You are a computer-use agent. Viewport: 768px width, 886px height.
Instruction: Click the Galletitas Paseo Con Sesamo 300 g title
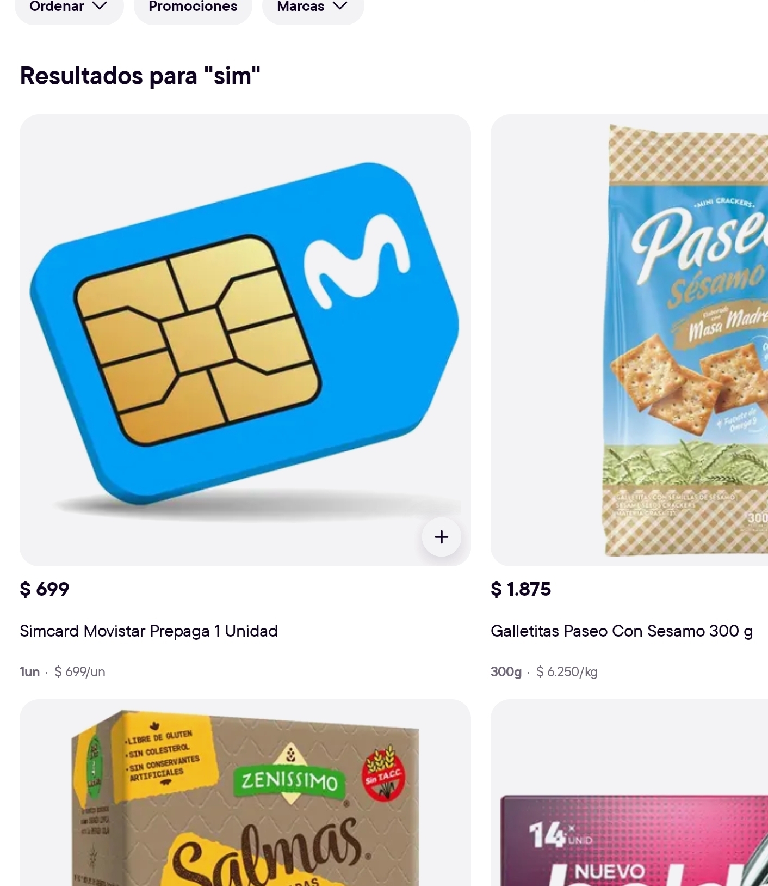622,631
